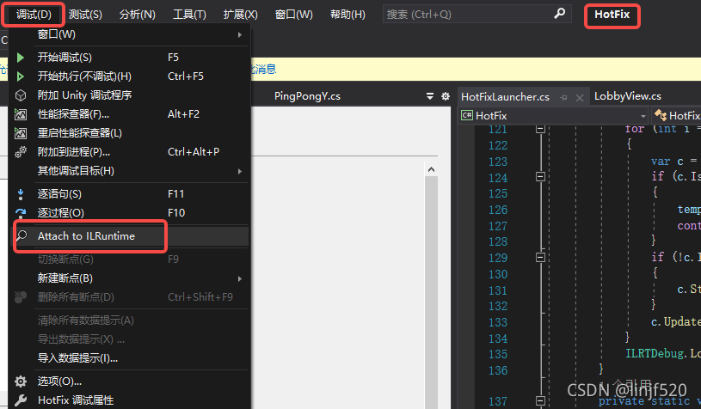This screenshot has width=701, height=409.
Task: Click ILRTDebug on line 135
Action: pos(655,354)
